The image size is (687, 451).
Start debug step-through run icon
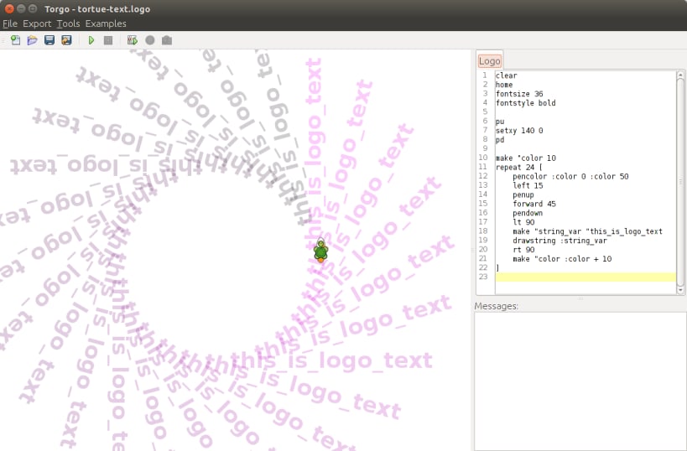coord(133,40)
